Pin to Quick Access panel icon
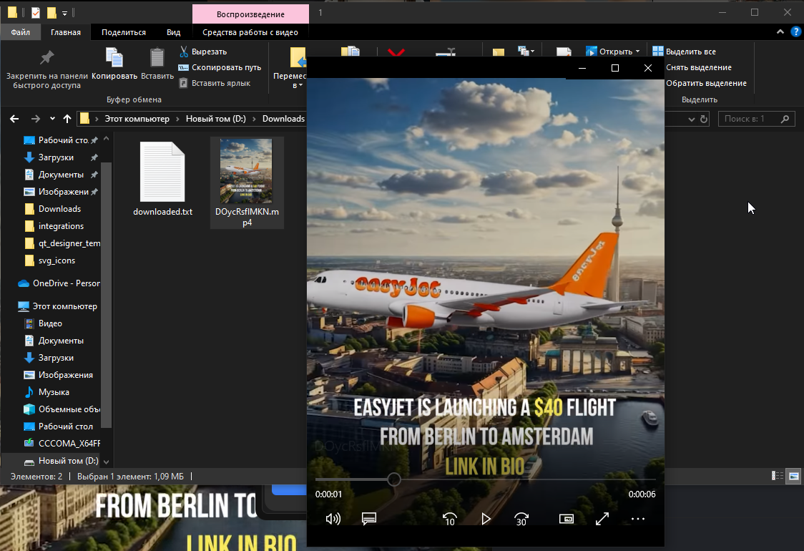Viewport: 804px width, 551px height. (46, 59)
